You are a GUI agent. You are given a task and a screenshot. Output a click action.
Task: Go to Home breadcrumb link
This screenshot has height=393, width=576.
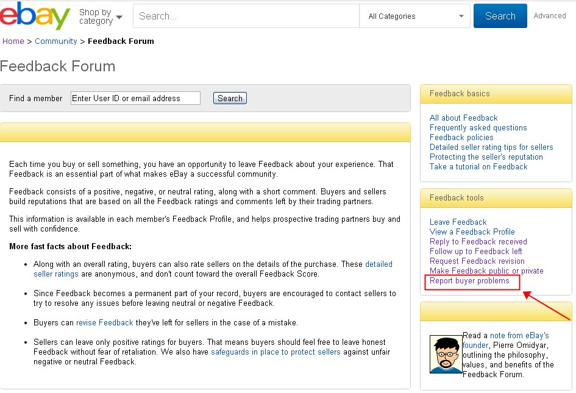click(x=13, y=41)
